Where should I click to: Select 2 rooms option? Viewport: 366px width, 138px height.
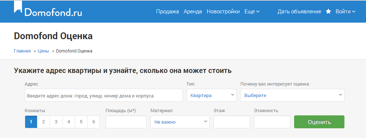(x=44, y=122)
